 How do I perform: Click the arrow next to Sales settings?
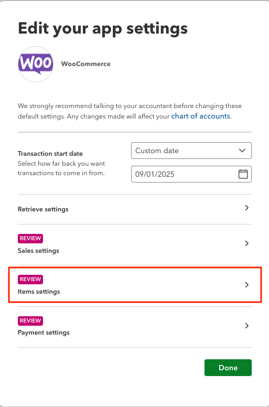[x=246, y=243]
